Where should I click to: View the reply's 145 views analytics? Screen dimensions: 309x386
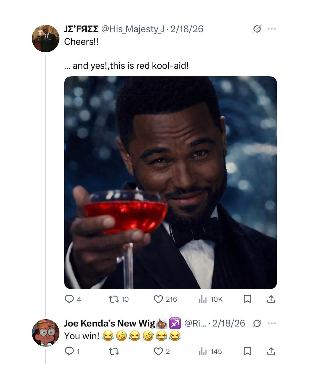[203, 351]
